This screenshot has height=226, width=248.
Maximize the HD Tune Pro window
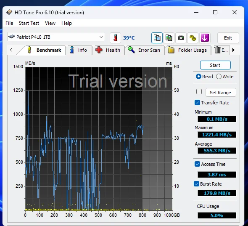[x=215, y=12]
